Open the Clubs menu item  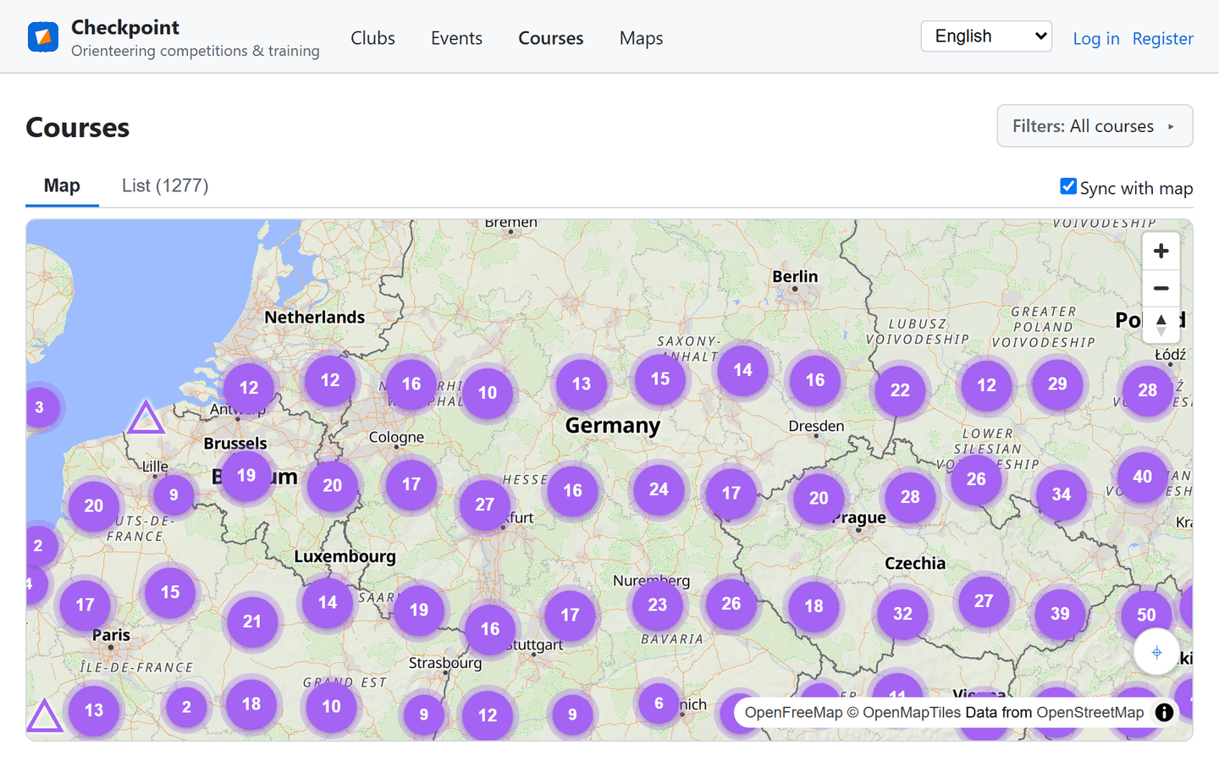click(x=372, y=38)
